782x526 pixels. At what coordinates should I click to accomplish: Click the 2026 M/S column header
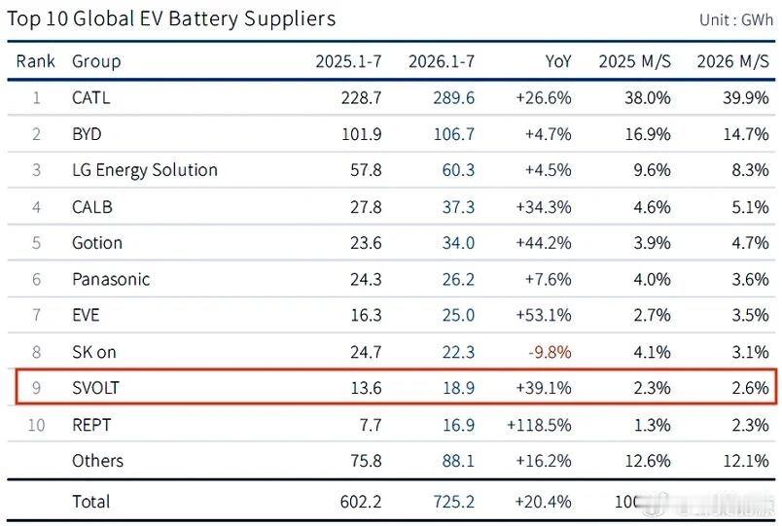[x=732, y=61]
